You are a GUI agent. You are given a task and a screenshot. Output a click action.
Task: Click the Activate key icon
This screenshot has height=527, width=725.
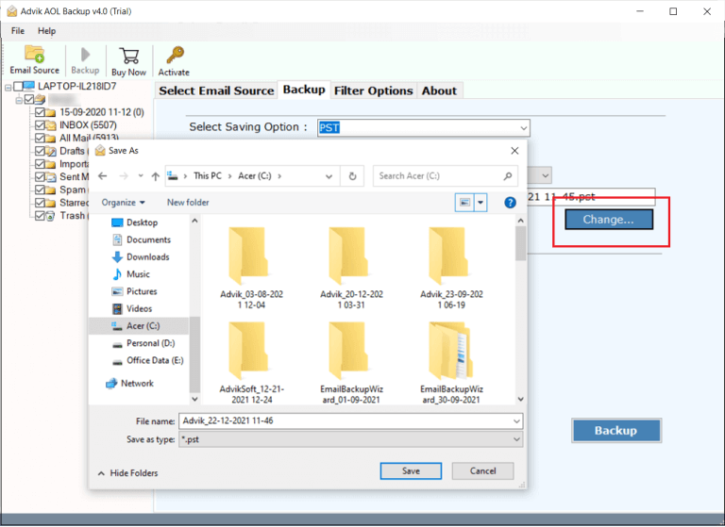[175, 55]
